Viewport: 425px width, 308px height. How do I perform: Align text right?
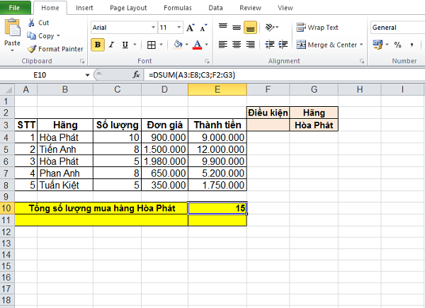point(250,45)
